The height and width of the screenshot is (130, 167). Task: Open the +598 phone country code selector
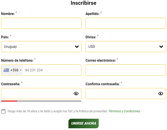pyautogui.click(x=13, y=70)
